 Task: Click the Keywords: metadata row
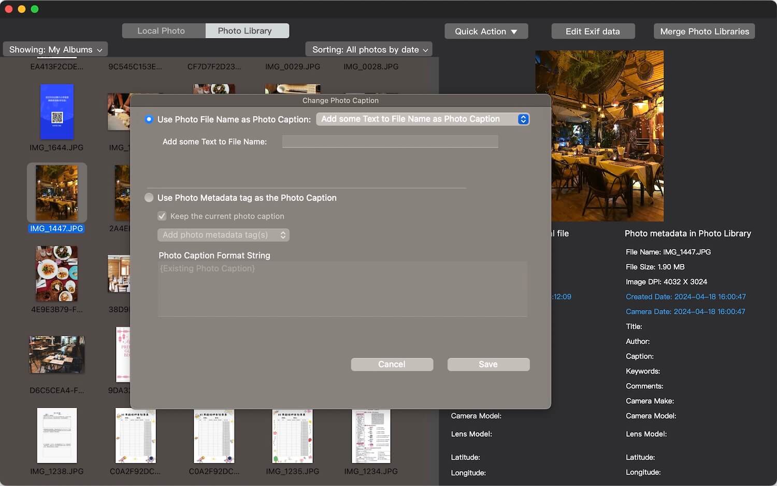pos(643,372)
